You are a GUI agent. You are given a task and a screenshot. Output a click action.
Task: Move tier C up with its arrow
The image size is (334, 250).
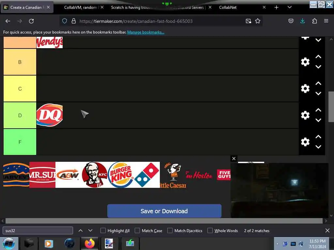coord(318,83)
